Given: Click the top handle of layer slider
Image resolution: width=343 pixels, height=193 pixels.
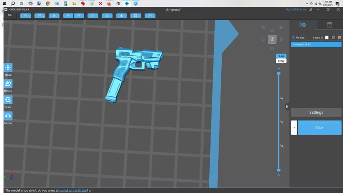Looking at the screenshot, I should [x=279, y=73].
